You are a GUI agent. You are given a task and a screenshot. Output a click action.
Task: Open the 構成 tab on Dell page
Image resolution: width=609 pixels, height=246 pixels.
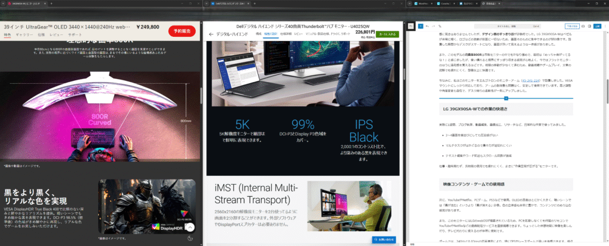tap(258, 34)
